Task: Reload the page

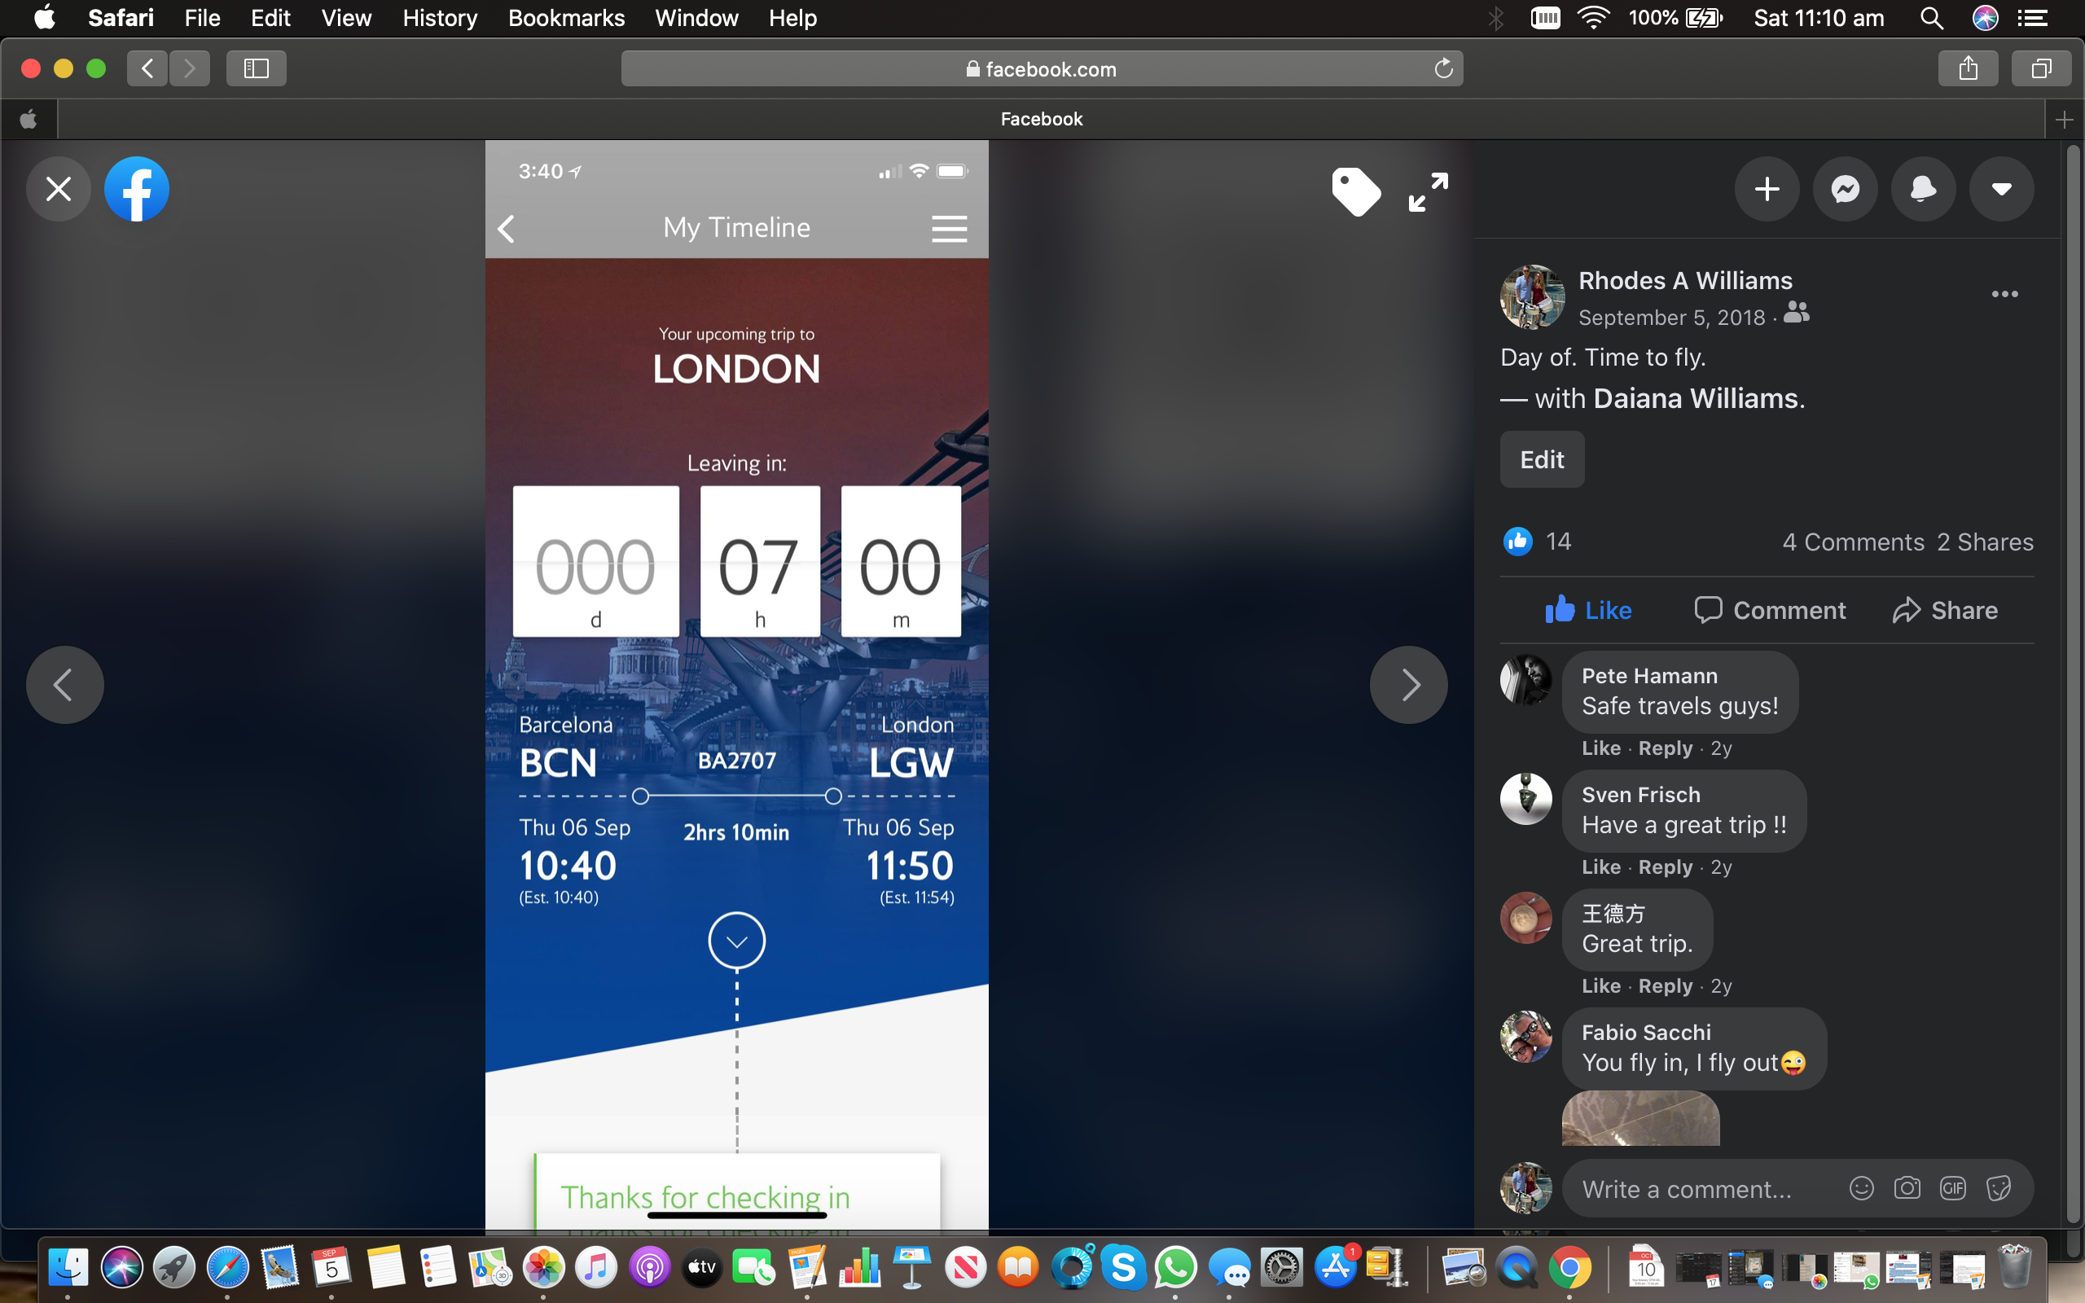Action: [1443, 68]
